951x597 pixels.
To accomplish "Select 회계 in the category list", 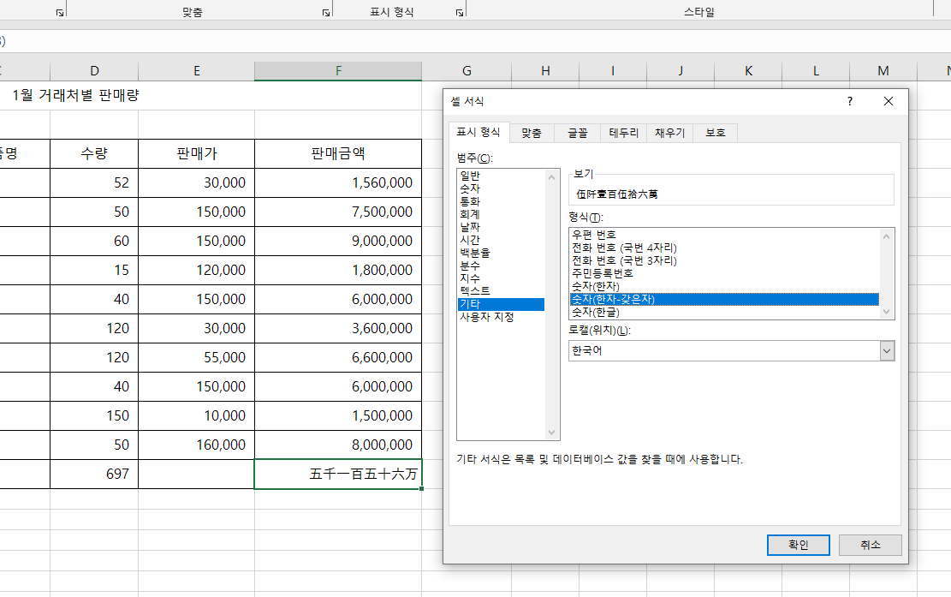I will click(x=501, y=214).
